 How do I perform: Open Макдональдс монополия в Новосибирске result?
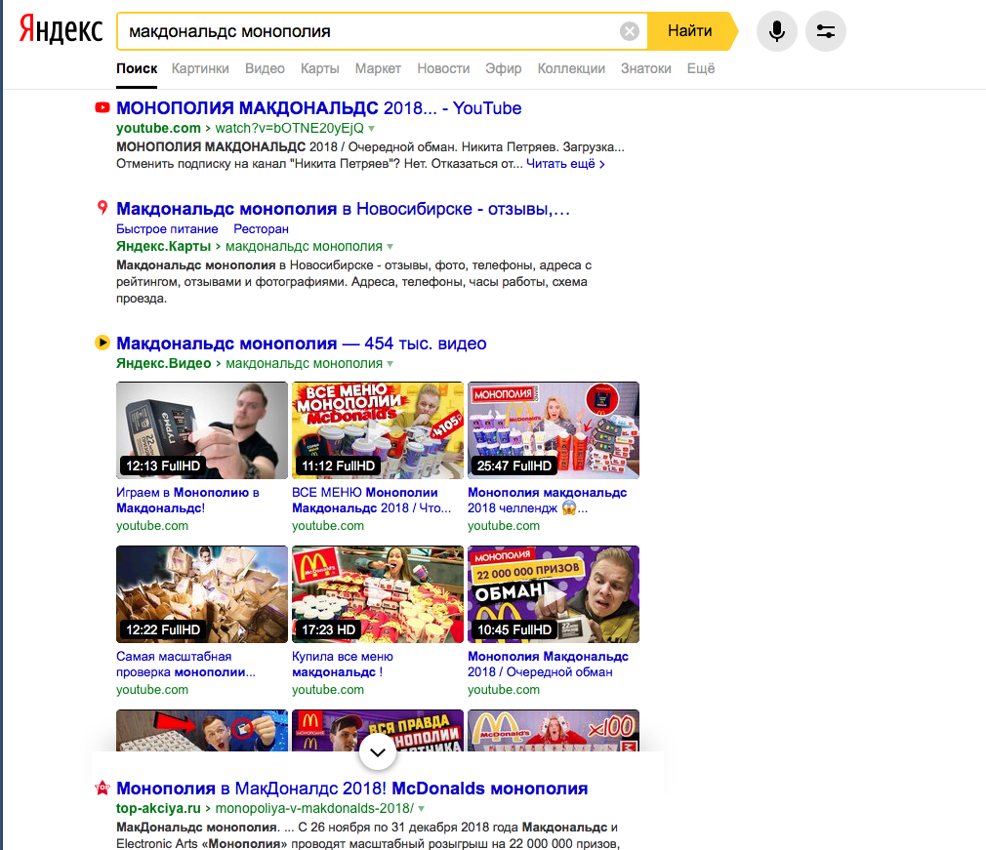344,209
